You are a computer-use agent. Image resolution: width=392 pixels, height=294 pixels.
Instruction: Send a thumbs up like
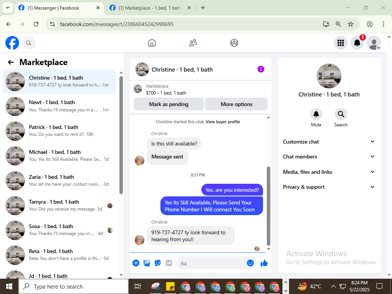[x=264, y=263]
